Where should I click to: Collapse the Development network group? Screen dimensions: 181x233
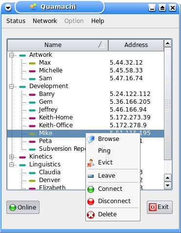pos(11,87)
